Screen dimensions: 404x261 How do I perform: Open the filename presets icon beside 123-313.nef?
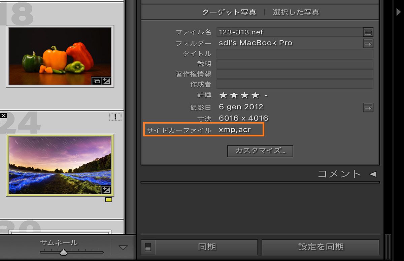[x=368, y=32]
